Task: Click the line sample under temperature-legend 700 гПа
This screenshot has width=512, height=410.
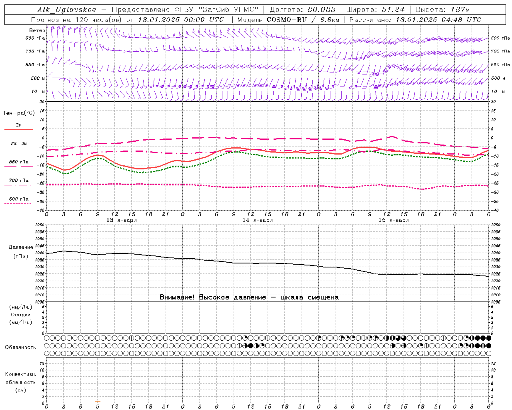Action: point(18,185)
